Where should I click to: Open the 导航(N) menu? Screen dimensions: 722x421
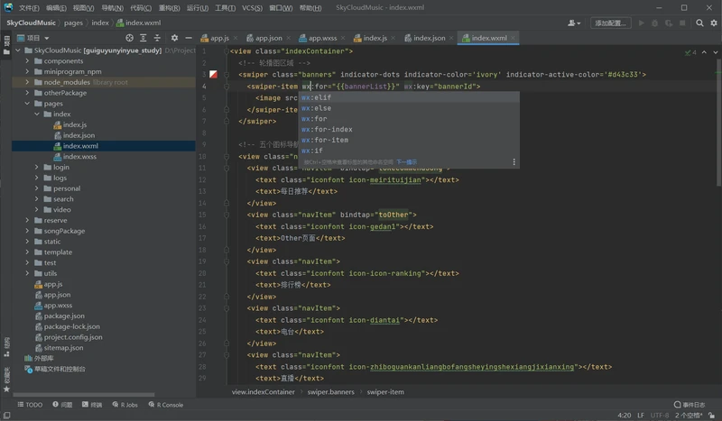(x=112, y=8)
